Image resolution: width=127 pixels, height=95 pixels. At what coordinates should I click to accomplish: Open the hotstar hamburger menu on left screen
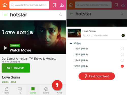(6, 15)
